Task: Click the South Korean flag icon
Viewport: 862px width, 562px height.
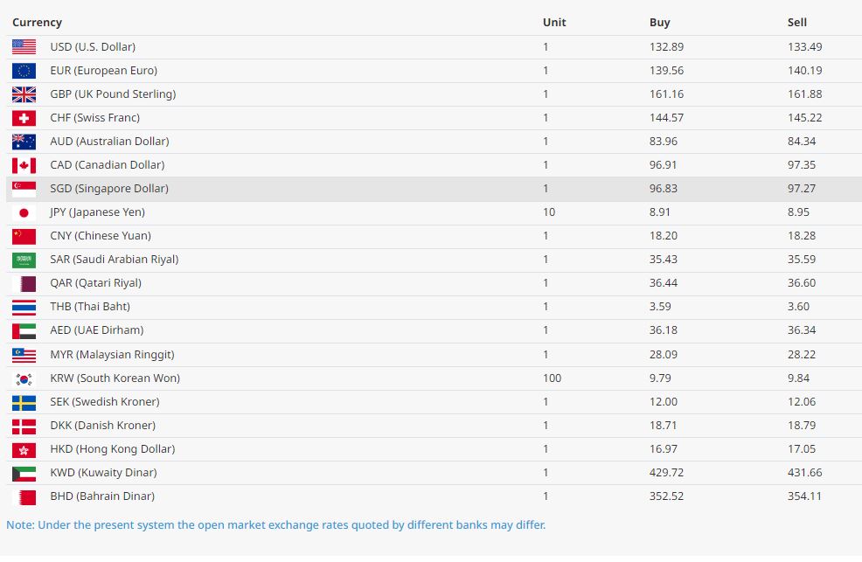Action: pyautogui.click(x=24, y=378)
